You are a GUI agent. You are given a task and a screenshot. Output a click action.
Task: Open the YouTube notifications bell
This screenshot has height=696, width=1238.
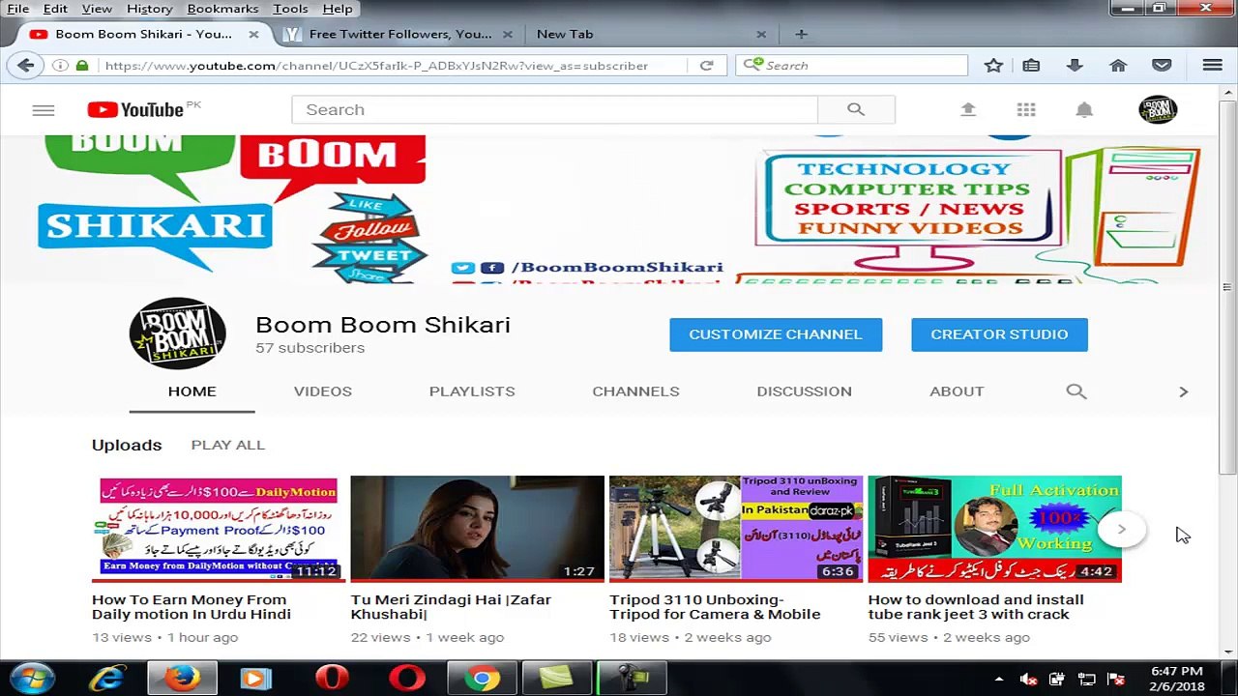(x=1084, y=110)
